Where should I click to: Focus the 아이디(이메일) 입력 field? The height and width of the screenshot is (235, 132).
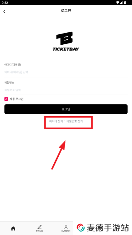coord(66,72)
